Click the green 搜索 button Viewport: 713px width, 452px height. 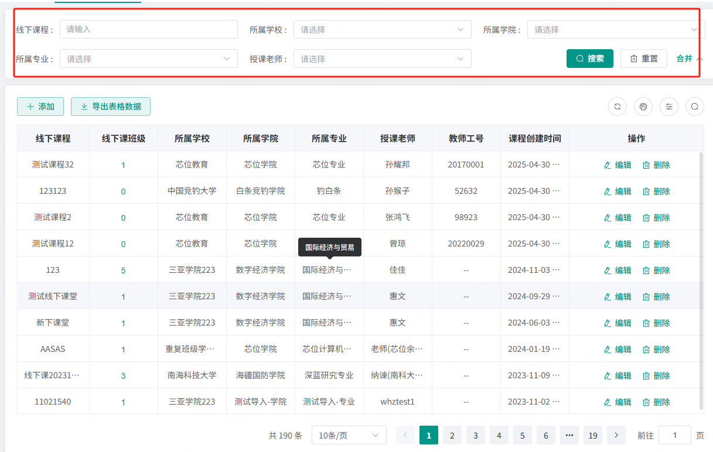click(x=589, y=59)
